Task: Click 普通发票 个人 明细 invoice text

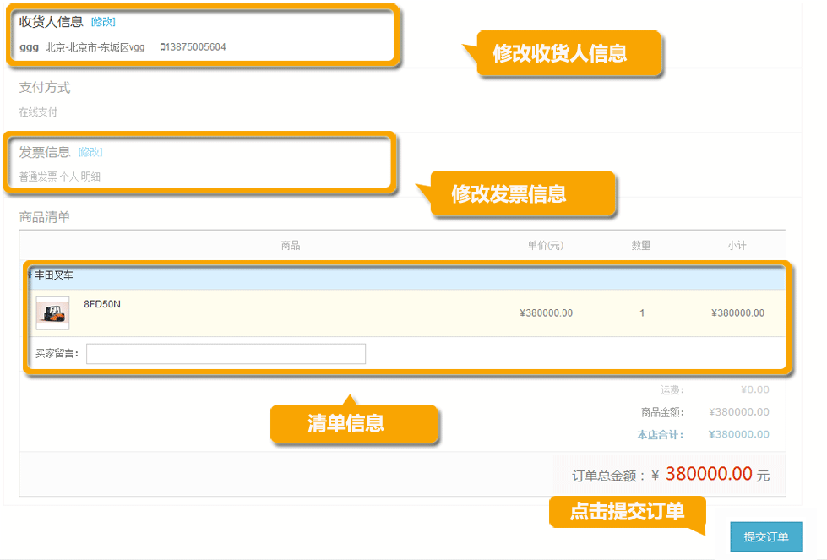Action: tap(60, 177)
